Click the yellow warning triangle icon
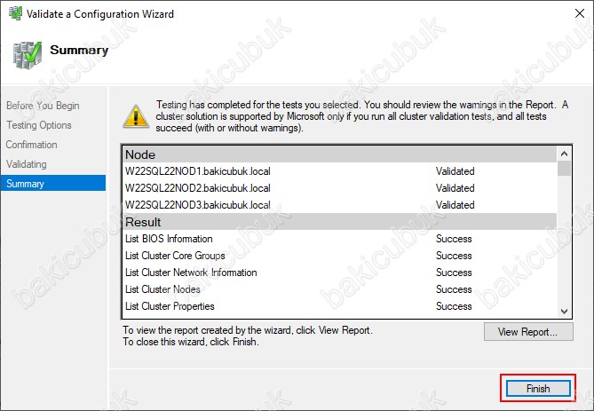Image resolution: width=594 pixels, height=411 pixels. 136,116
